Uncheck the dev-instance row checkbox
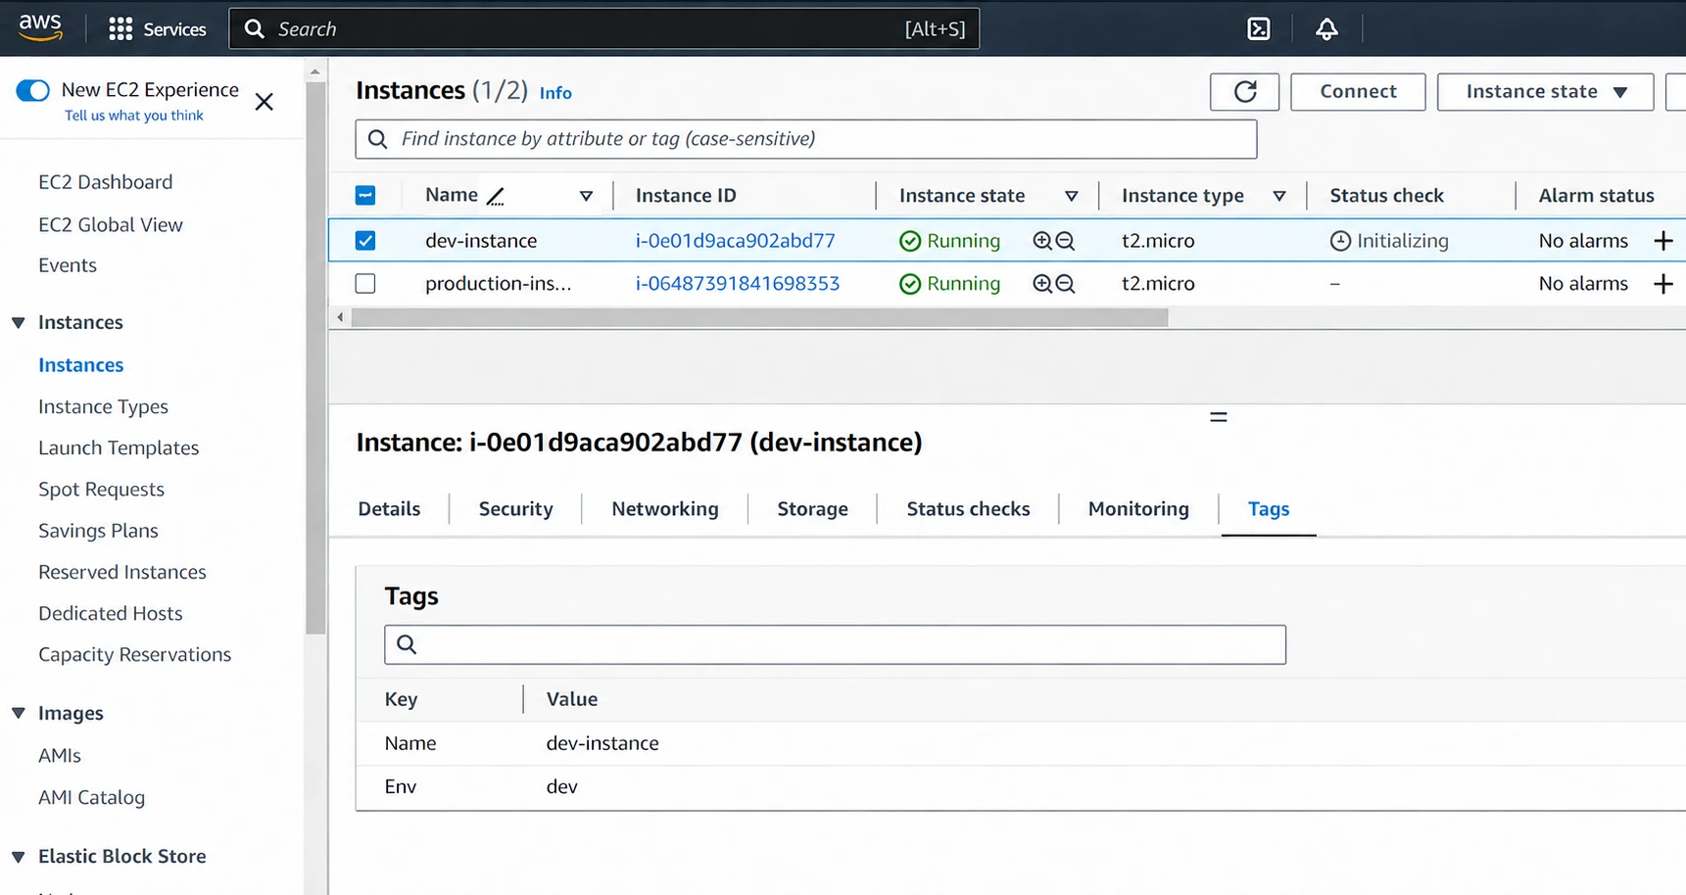Viewport: 1686px width, 895px height. [x=365, y=241]
